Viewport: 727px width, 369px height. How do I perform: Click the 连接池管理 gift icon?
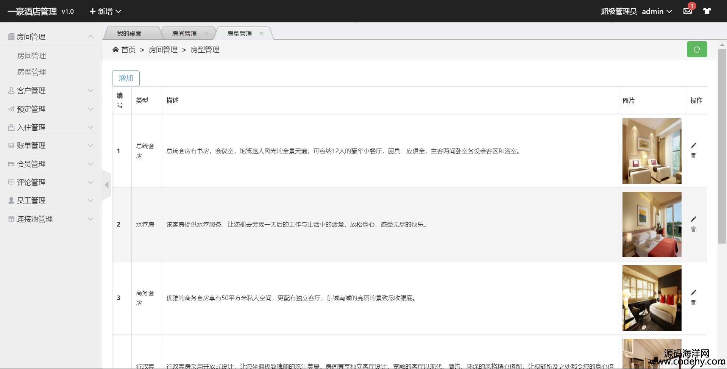click(x=11, y=219)
